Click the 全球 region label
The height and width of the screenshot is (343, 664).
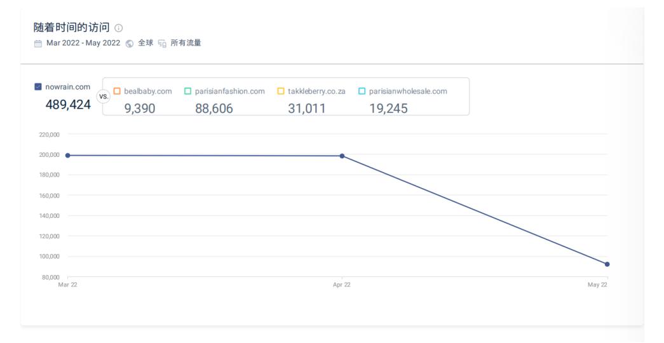click(x=146, y=43)
